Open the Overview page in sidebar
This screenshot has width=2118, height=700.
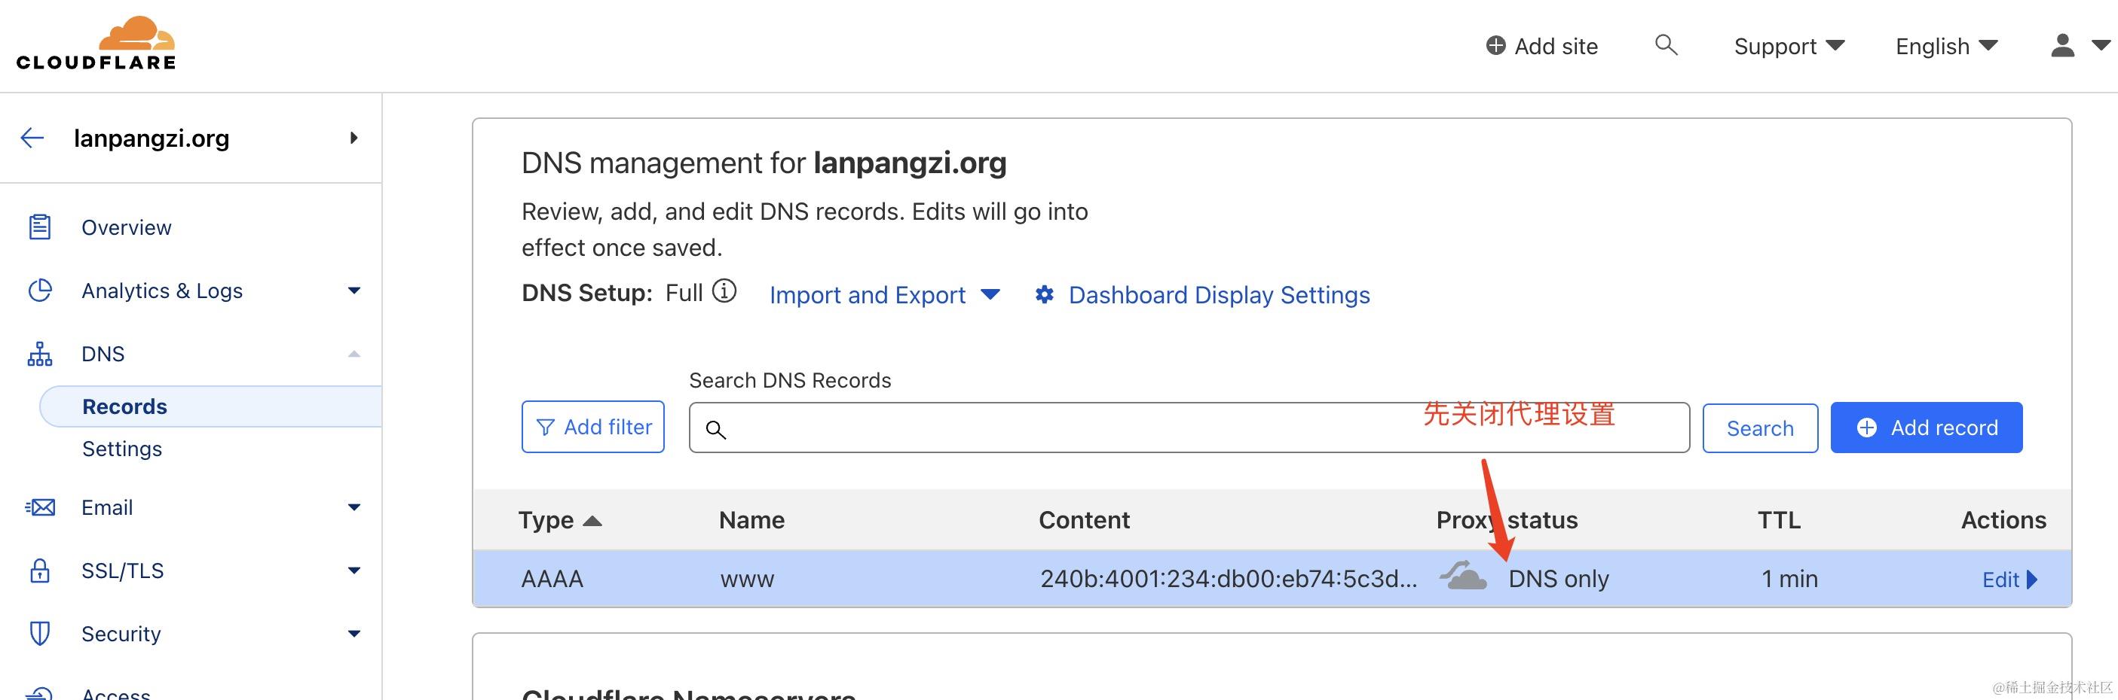tap(126, 227)
